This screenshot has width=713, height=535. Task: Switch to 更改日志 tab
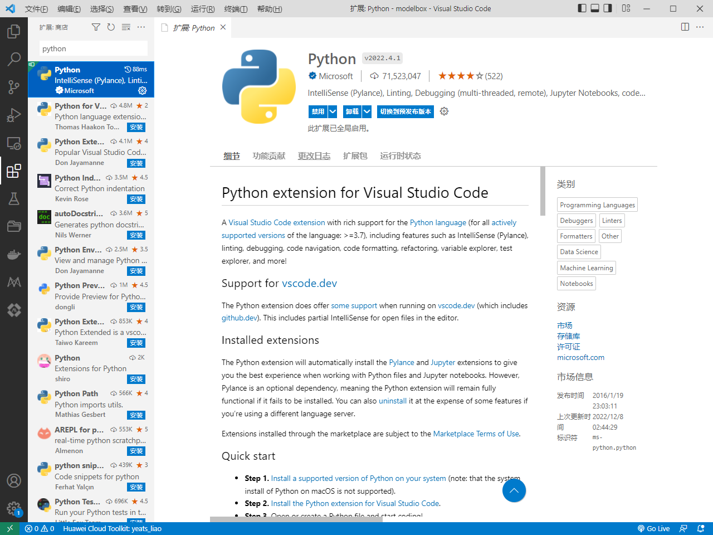click(x=314, y=156)
